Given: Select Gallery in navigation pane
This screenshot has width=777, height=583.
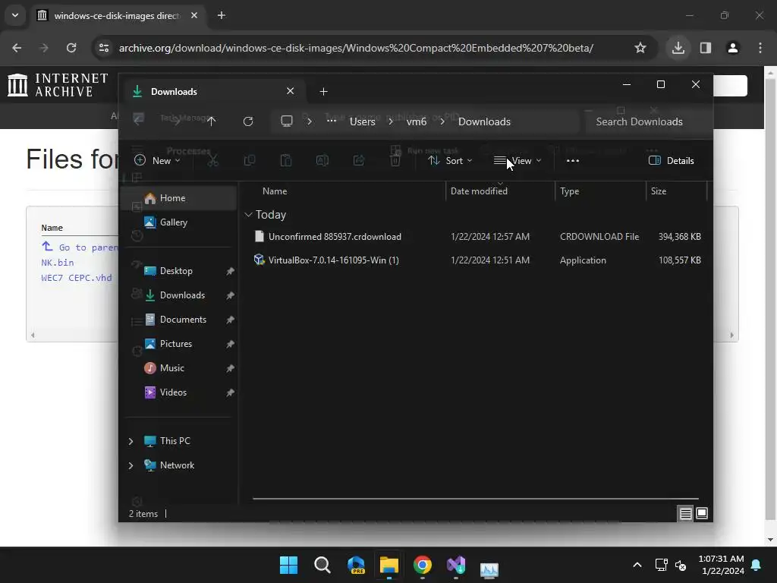Looking at the screenshot, I should coord(179,222).
